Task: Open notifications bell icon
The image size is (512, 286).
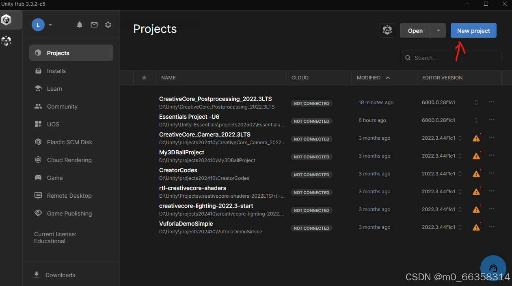Action: coord(80,25)
